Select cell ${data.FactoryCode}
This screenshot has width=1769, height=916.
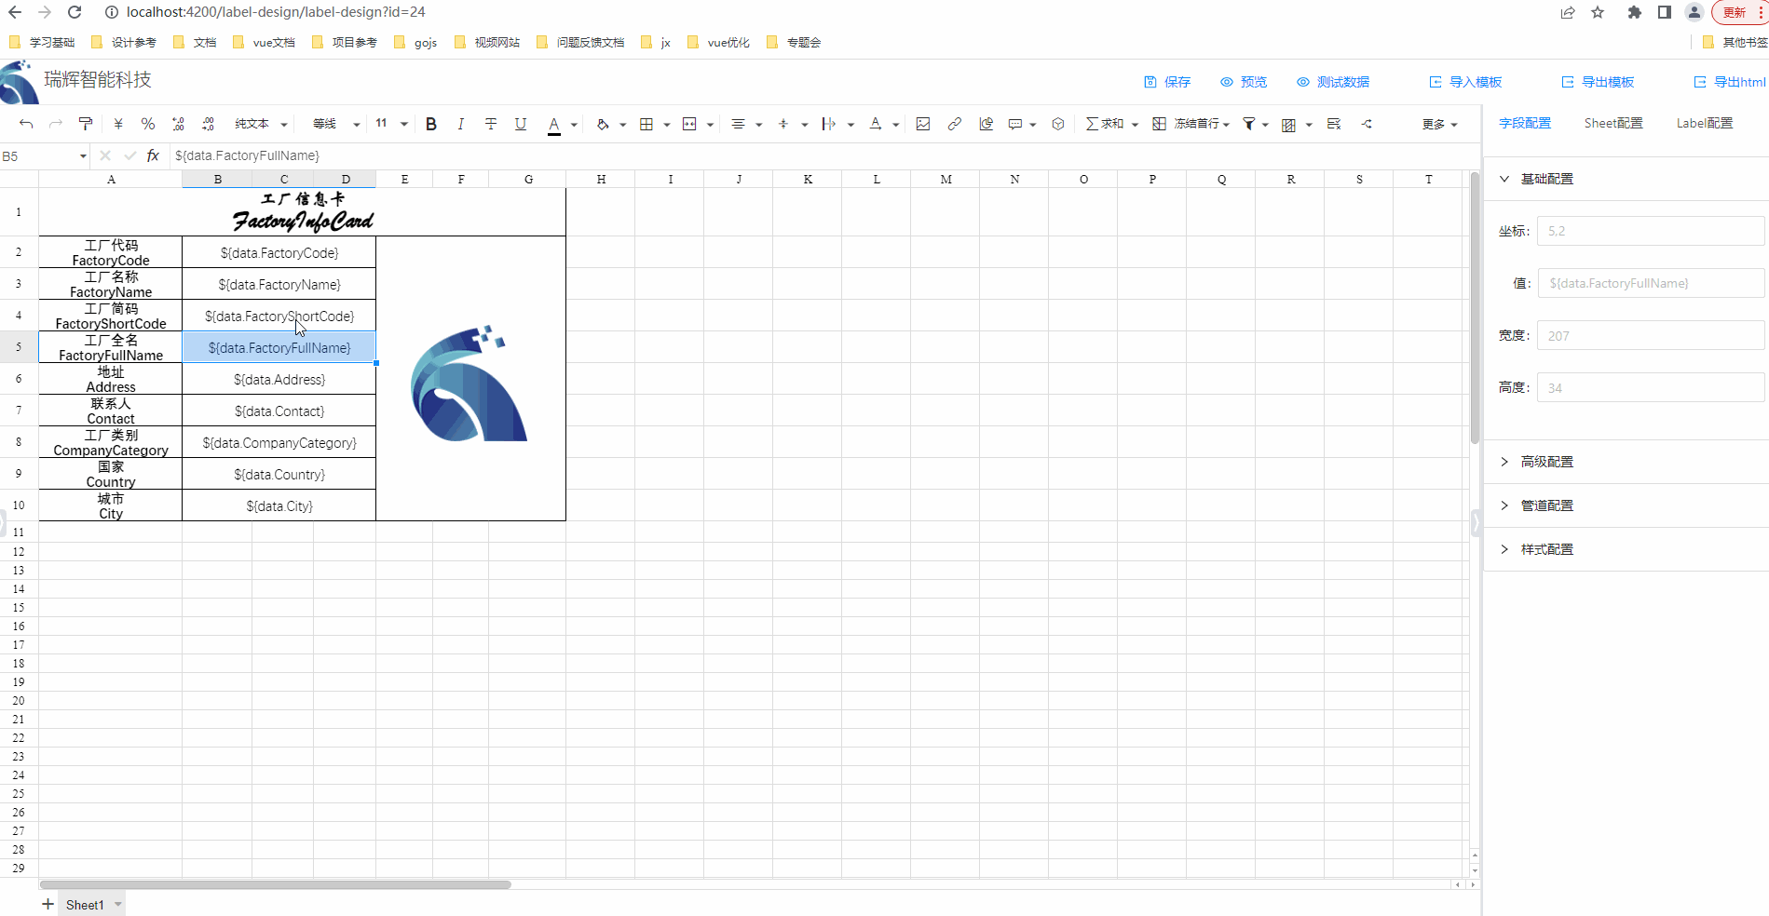click(279, 252)
